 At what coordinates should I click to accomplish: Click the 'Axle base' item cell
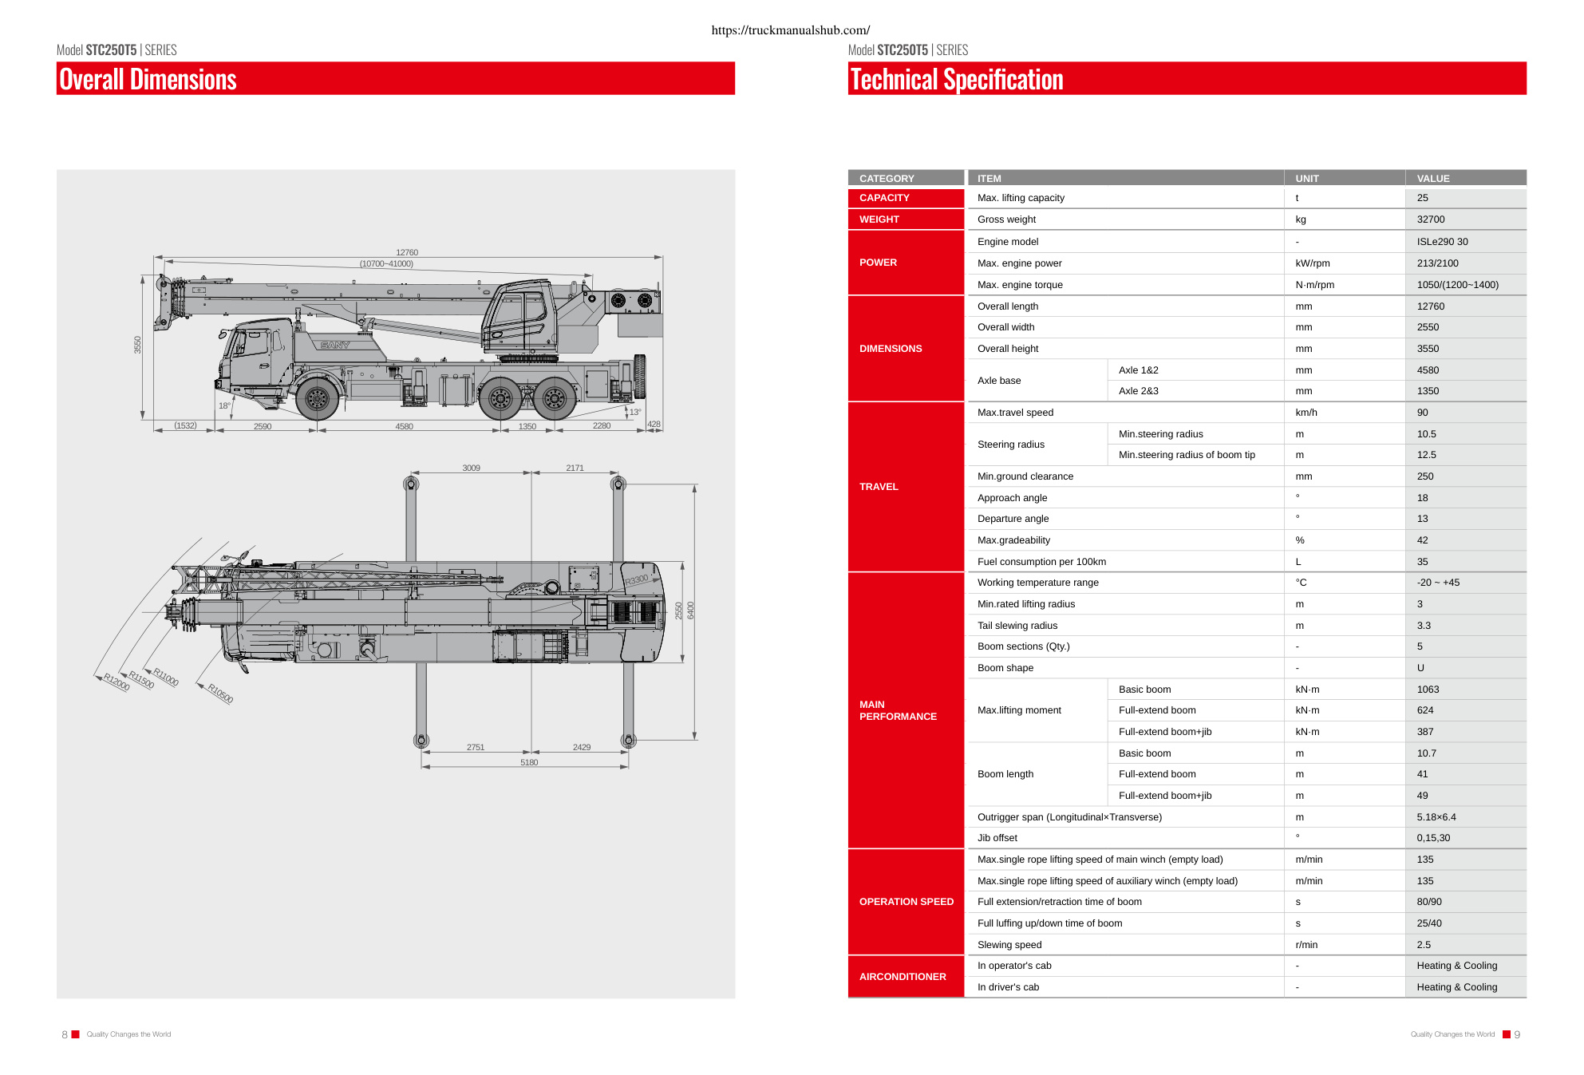pyautogui.click(x=1037, y=381)
